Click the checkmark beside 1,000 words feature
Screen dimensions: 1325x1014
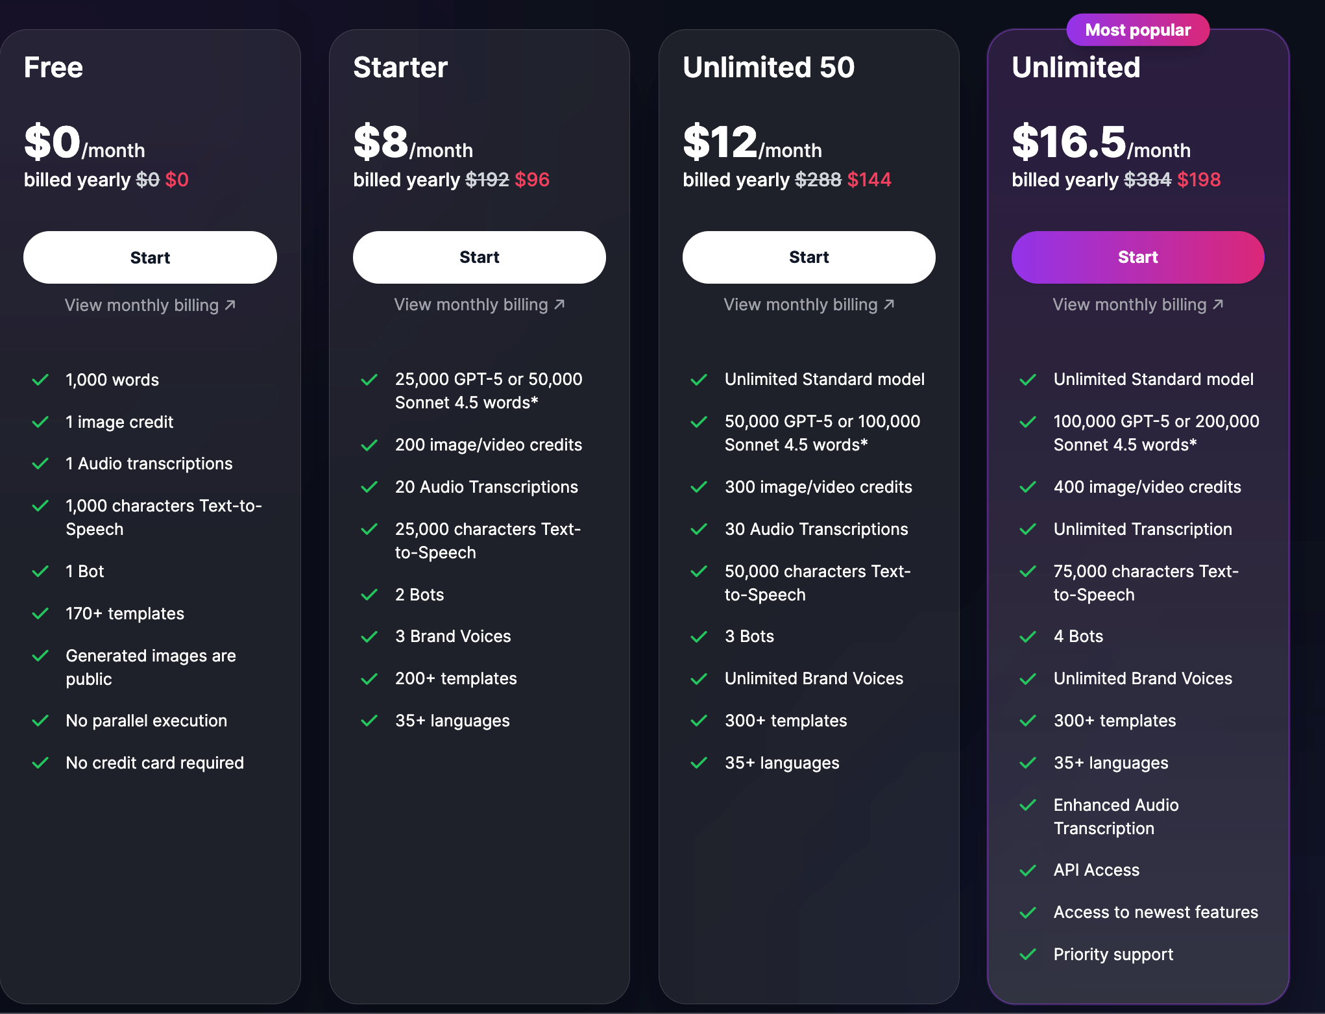[40, 380]
